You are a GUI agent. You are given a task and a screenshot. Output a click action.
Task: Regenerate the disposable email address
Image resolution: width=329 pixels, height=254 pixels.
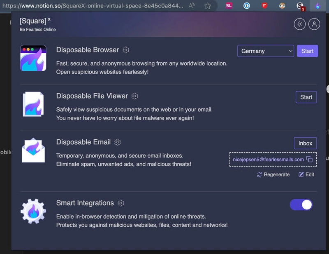coord(273,174)
